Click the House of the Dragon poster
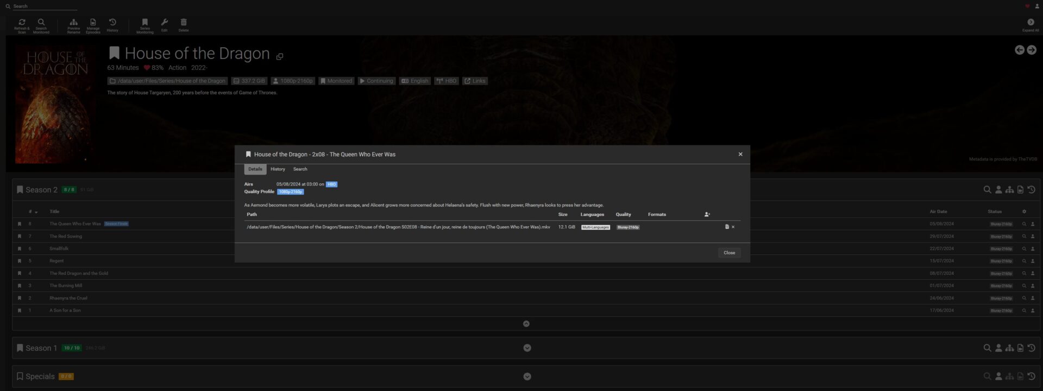This screenshot has height=391, width=1043. point(55,104)
